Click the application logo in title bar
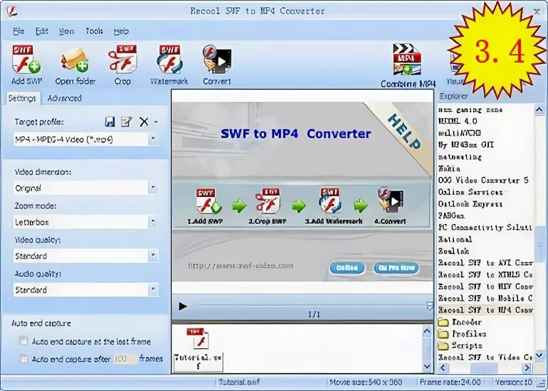The image size is (548, 391). point(12,11)
